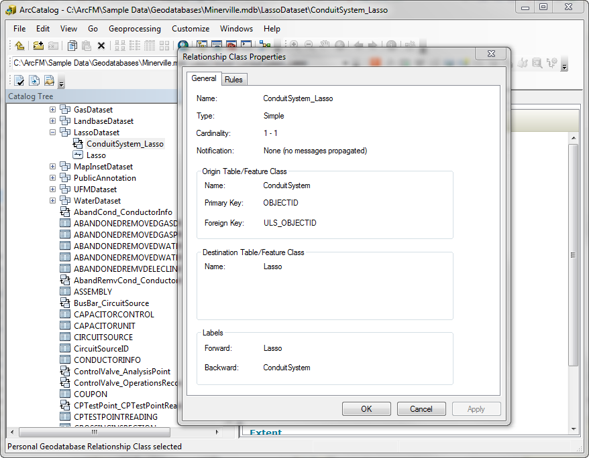589x458 pixels.
Task: Expand the GasDataset tree node
Action: pyautogui.click(x=52, y=110)
